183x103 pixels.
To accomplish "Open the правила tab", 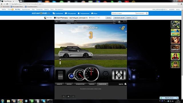I will 91,84.
